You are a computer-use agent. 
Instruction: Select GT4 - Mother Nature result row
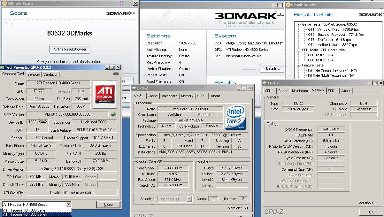(x=332, y=45)
